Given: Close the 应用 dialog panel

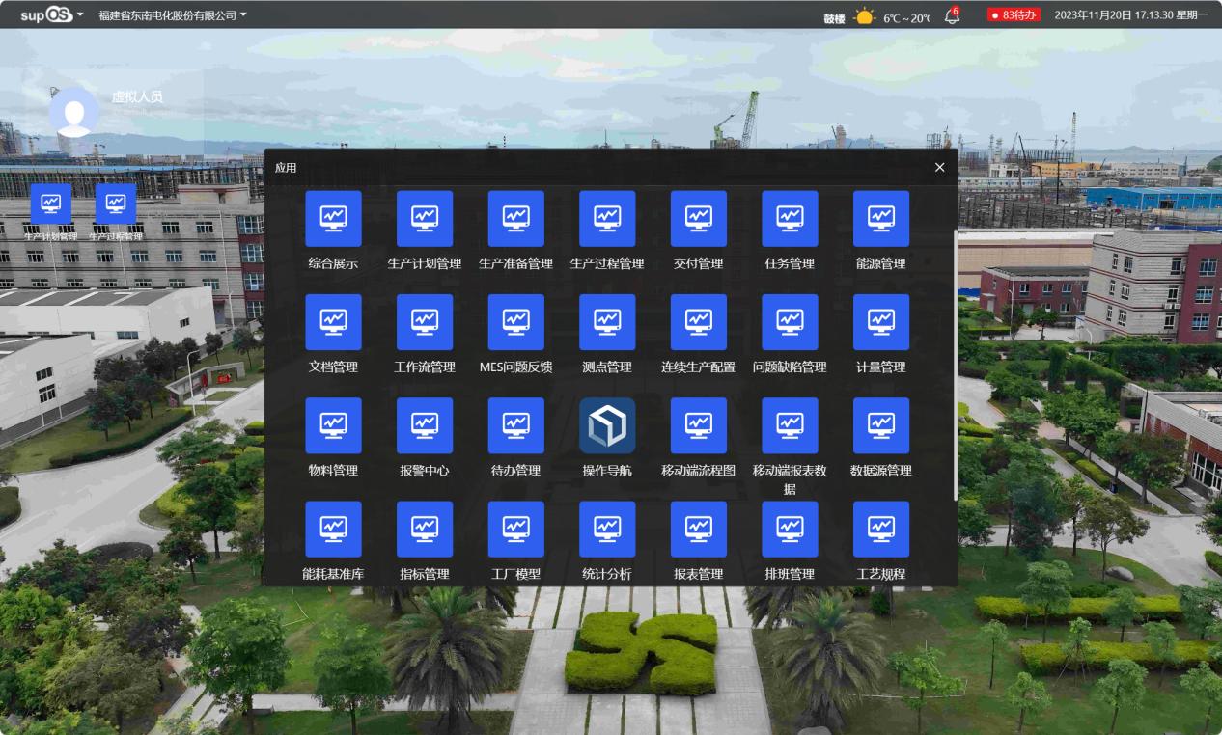Looking at the screenshot, I should pos(939,168).
